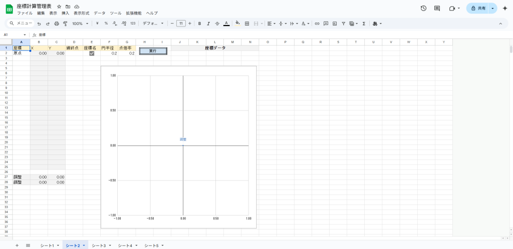Click the 共有 share button

pos(477,8)
